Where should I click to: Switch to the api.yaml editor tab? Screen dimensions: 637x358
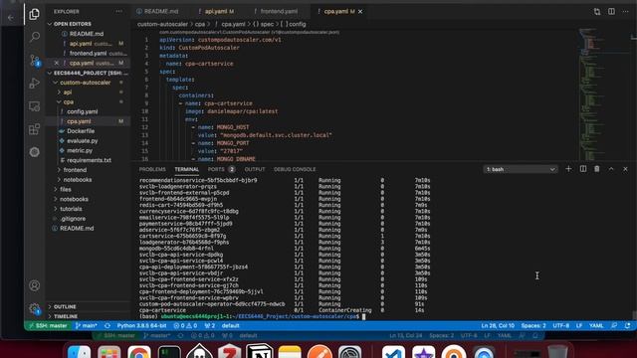[x=216, y=11]
